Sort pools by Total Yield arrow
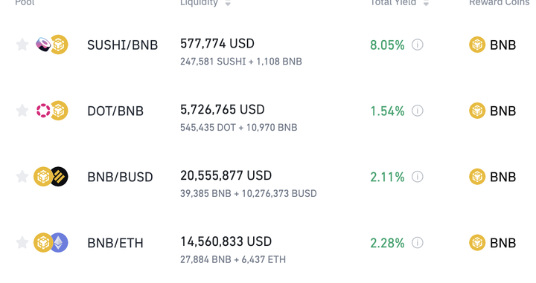Viewport: 536px width, 283px height. 426,4
